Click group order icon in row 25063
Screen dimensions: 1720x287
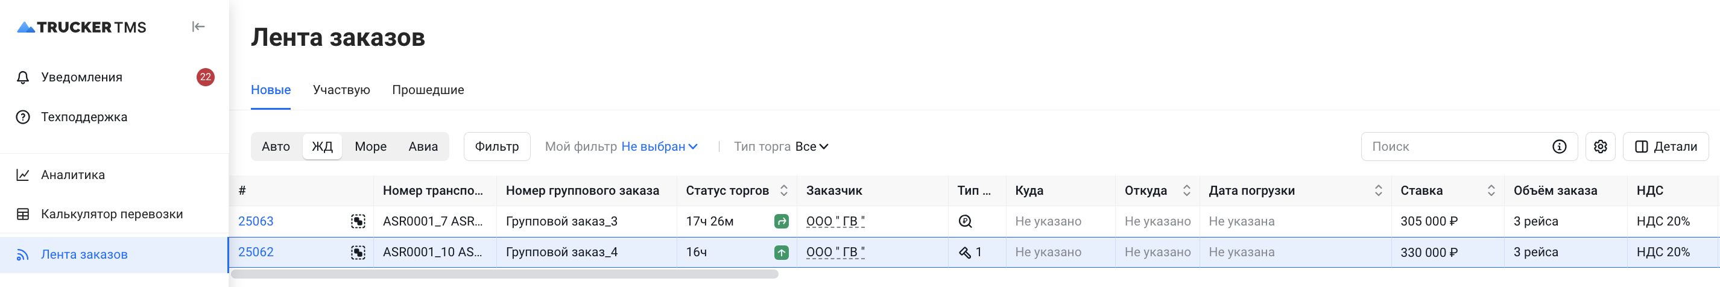click(358, 221)
